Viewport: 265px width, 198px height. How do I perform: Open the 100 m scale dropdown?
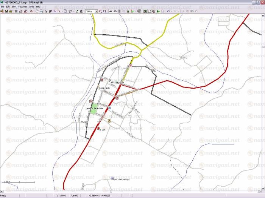pos(96,11)
